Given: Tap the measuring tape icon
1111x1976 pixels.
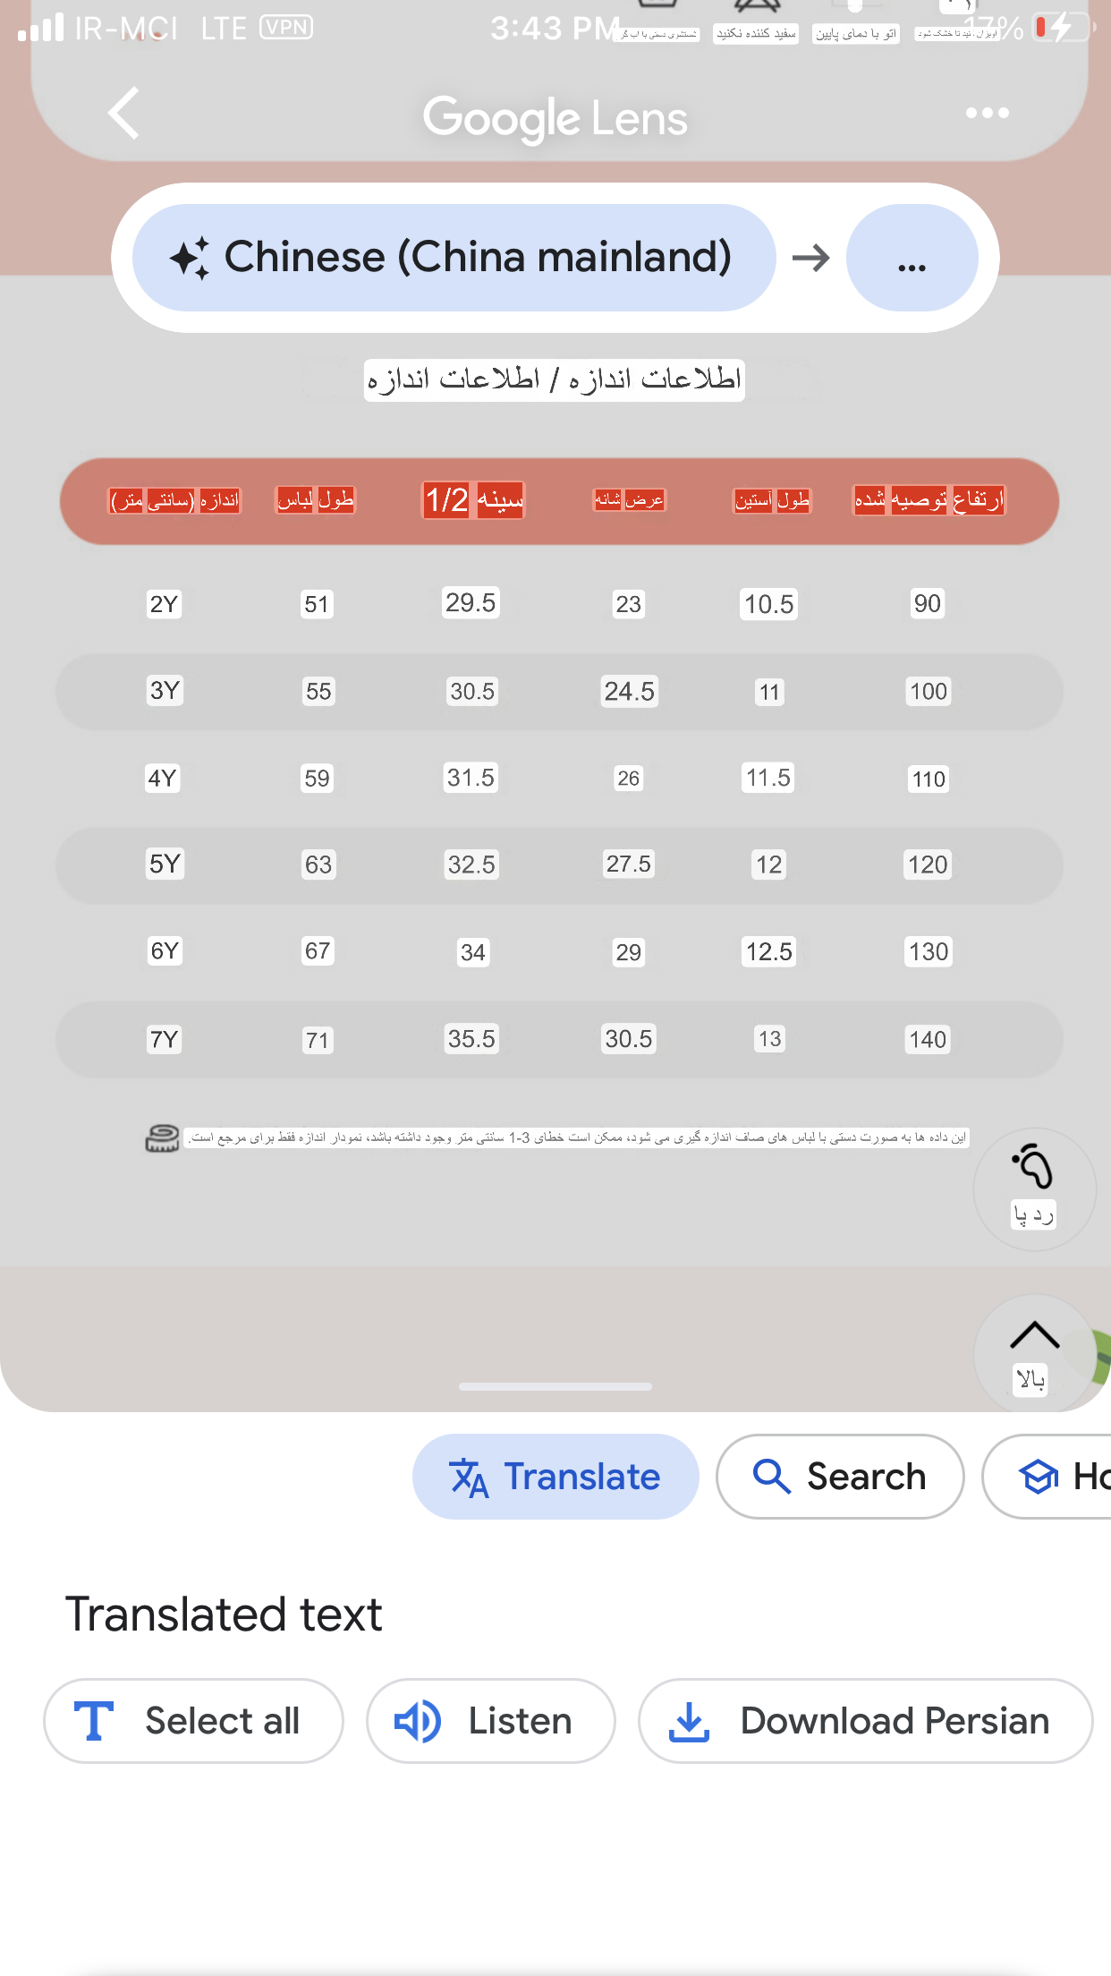Looking at the screenshot, I should [x=162, y=1138].
